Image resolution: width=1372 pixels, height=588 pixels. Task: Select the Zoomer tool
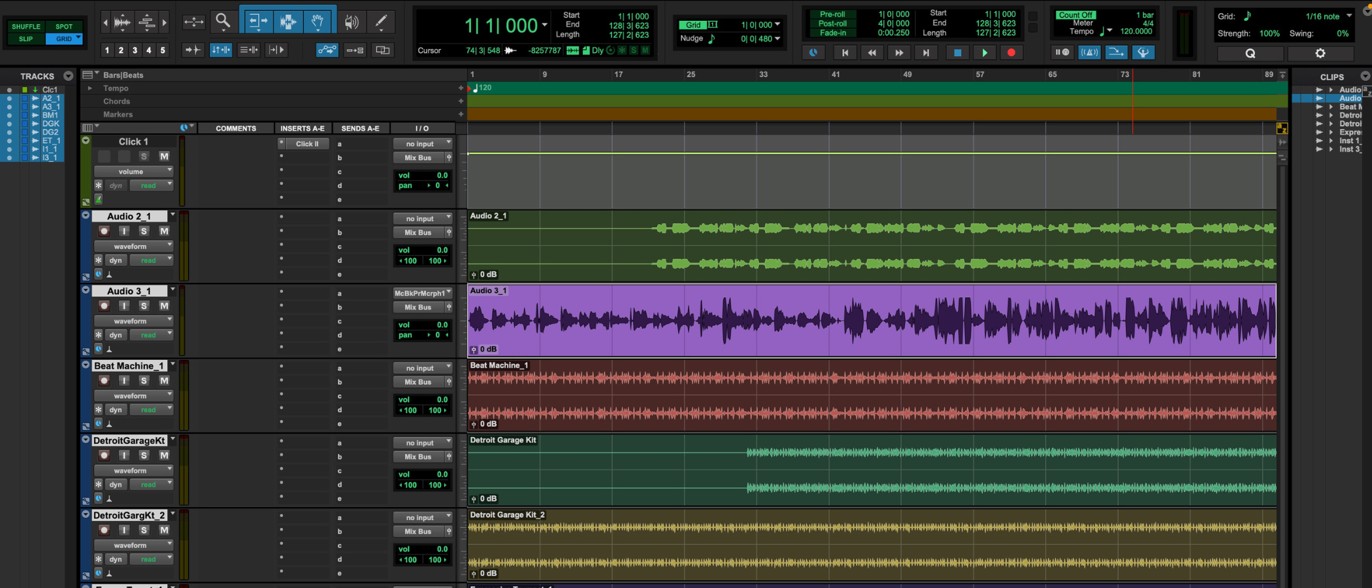coord(223,21)
